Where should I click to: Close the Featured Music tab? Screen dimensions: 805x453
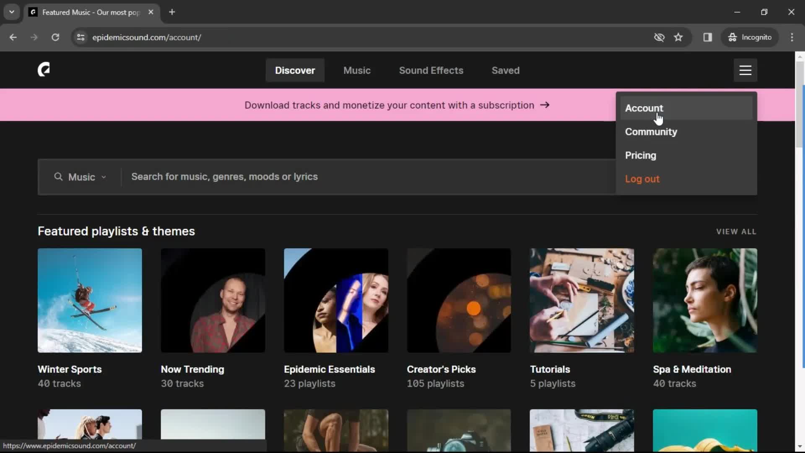[x=151, y=12]
